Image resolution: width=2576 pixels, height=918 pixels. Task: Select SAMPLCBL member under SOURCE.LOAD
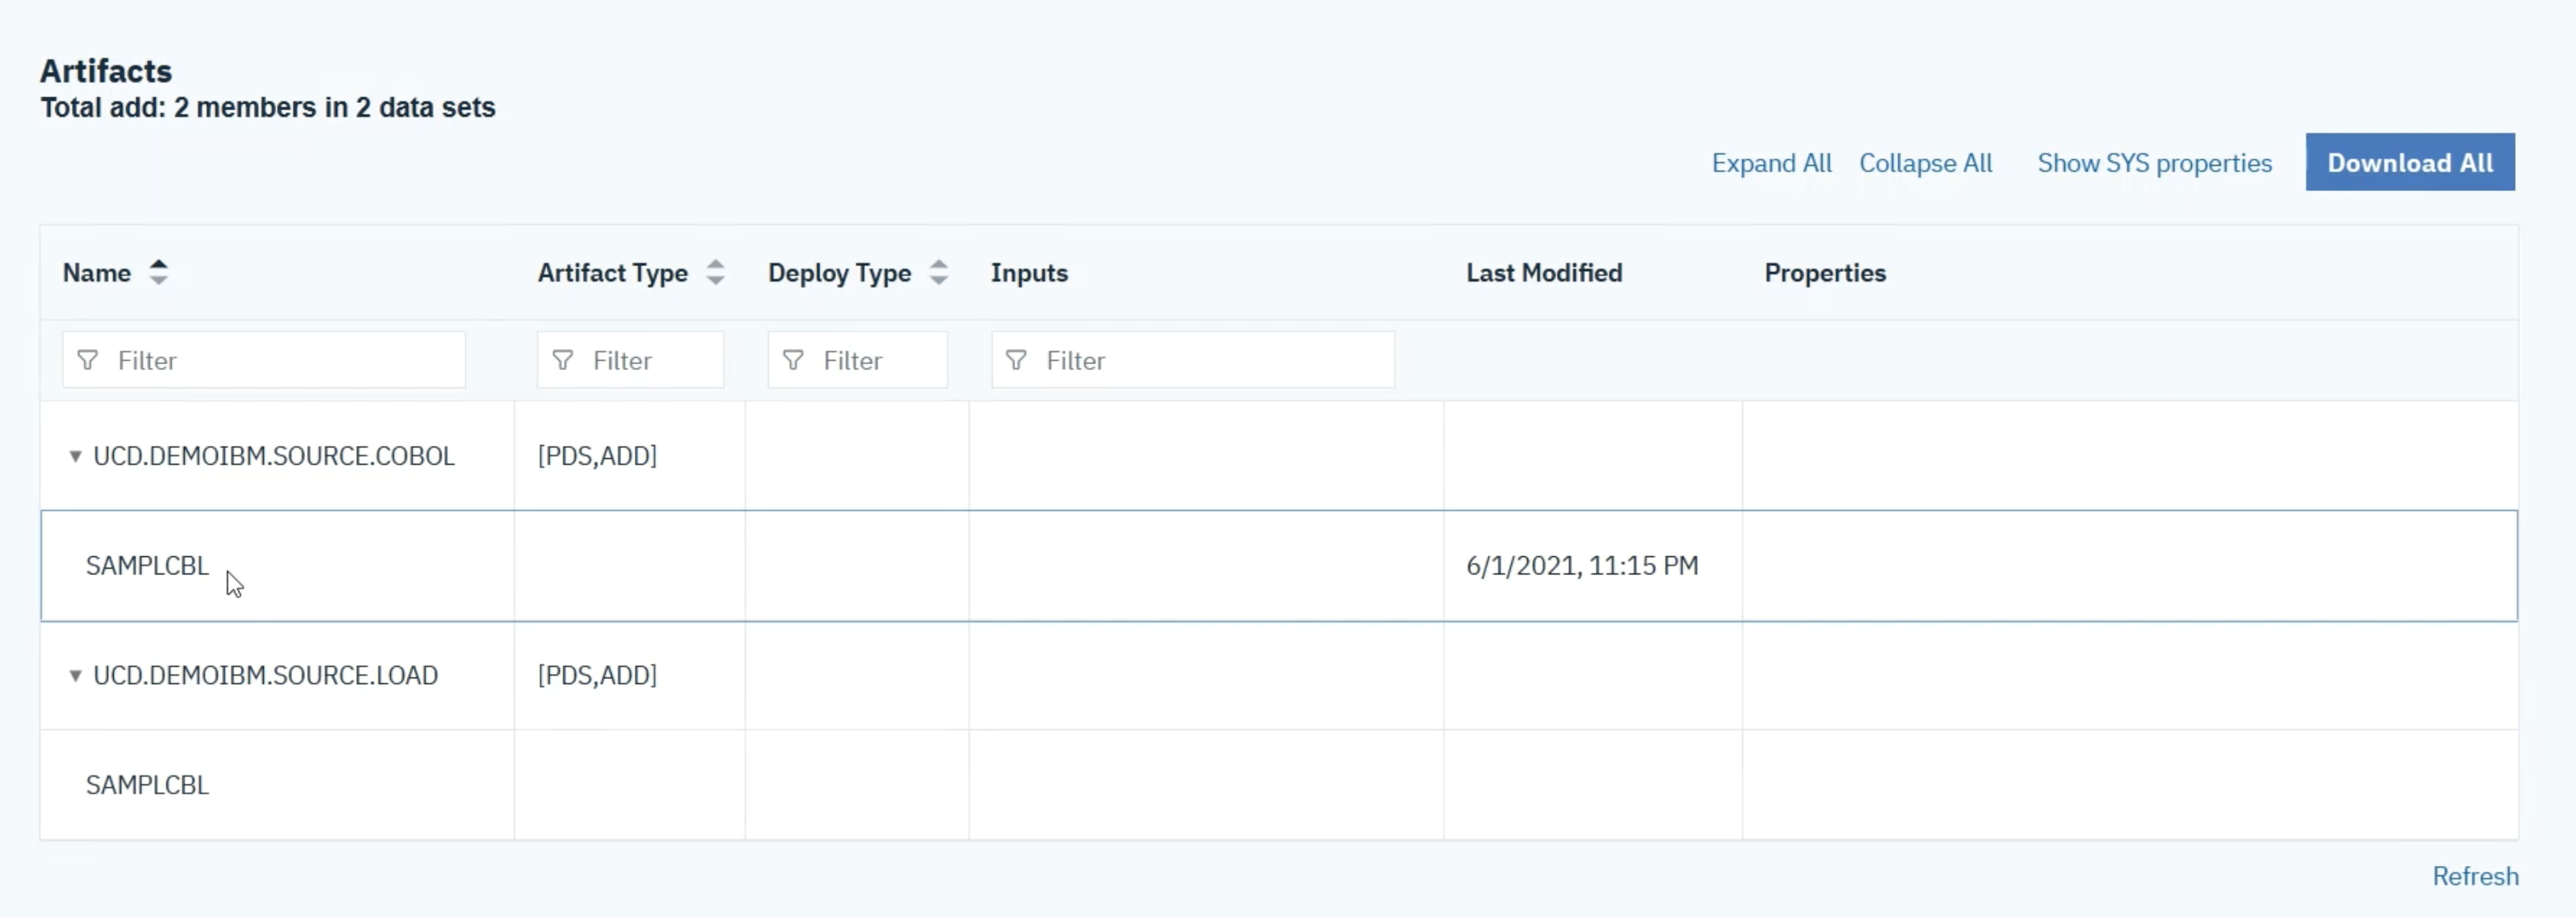point(147,785)
